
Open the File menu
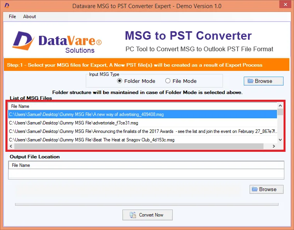coord(12,17)
